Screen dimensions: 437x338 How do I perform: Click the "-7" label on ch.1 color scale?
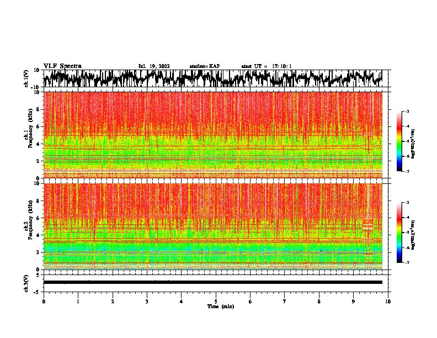pos(407,171)
